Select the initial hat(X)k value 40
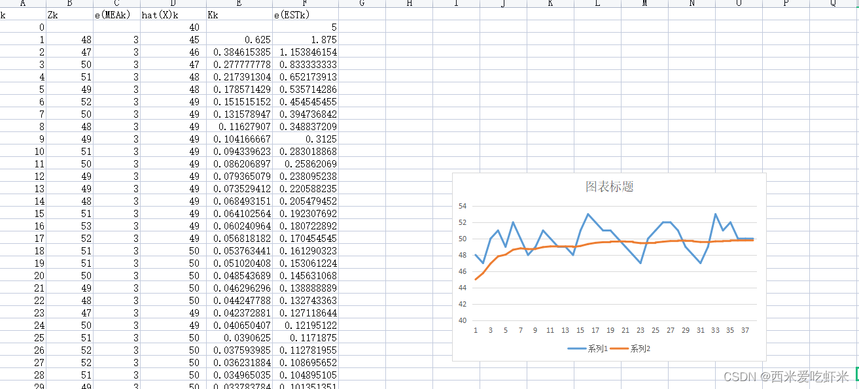Viewport: 859px width, 389px height. (x=173, y=27)
